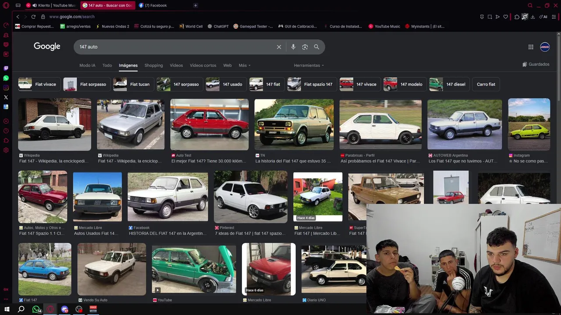The height and width of the screenshot is (315, 561).
Task: Open Windows Start menu
Action: [x=7, y=309]
